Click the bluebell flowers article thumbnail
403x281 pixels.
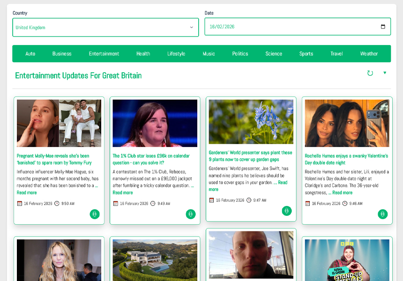point(251,122)
